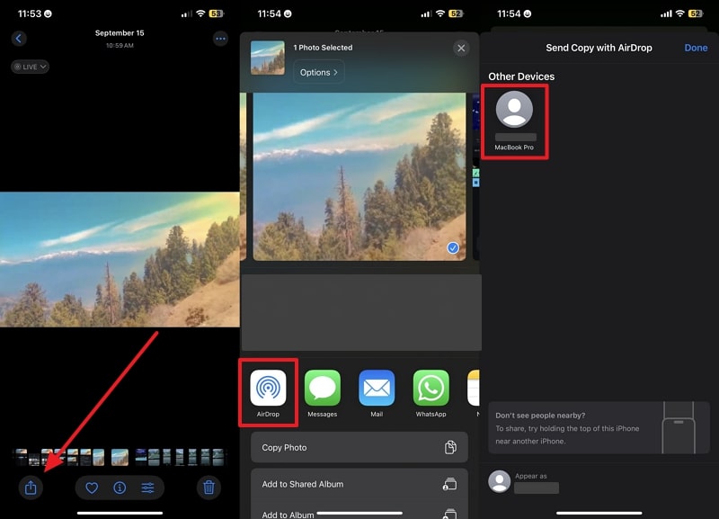This screenshot has height=519, width=719.
Task: Tap the trash icon to delete photo
Action: pos(208,487)
